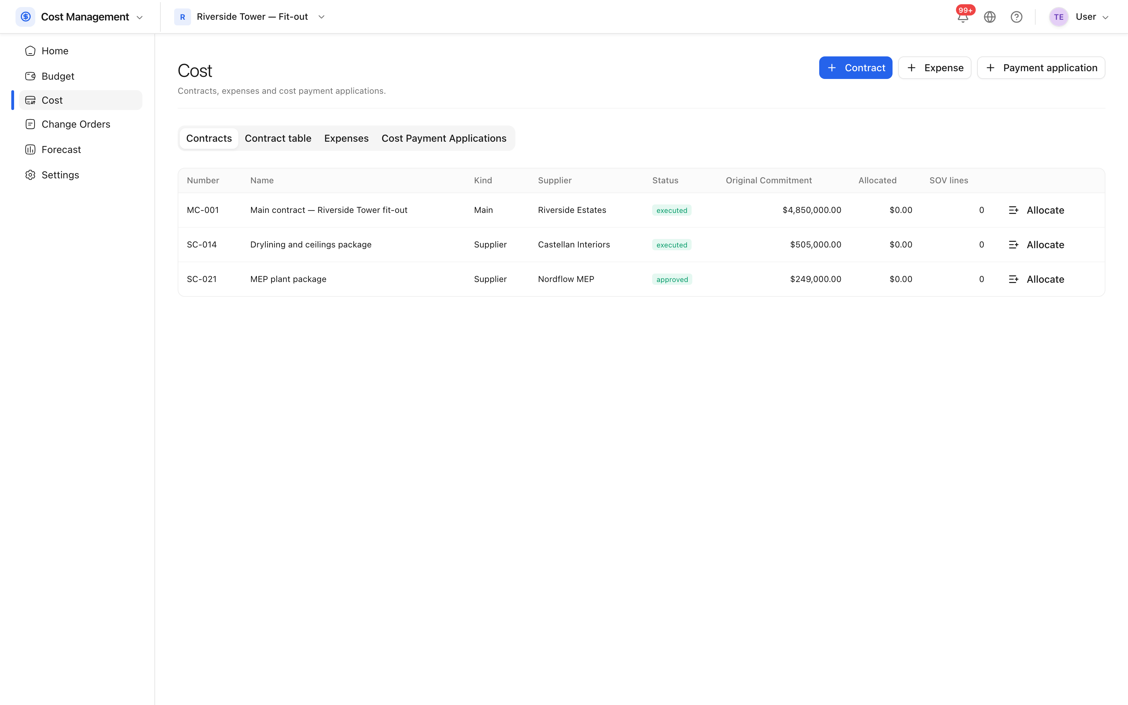Click the Original Commitment column header
The image size is (1128, 705).
[768, 180]
